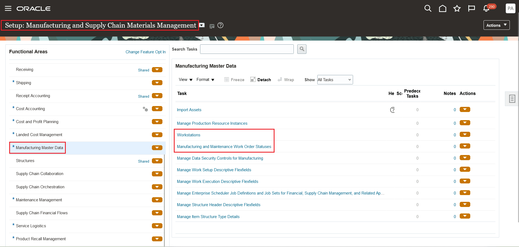
Task: Open the Actions button menu
Action: point(497,25)
